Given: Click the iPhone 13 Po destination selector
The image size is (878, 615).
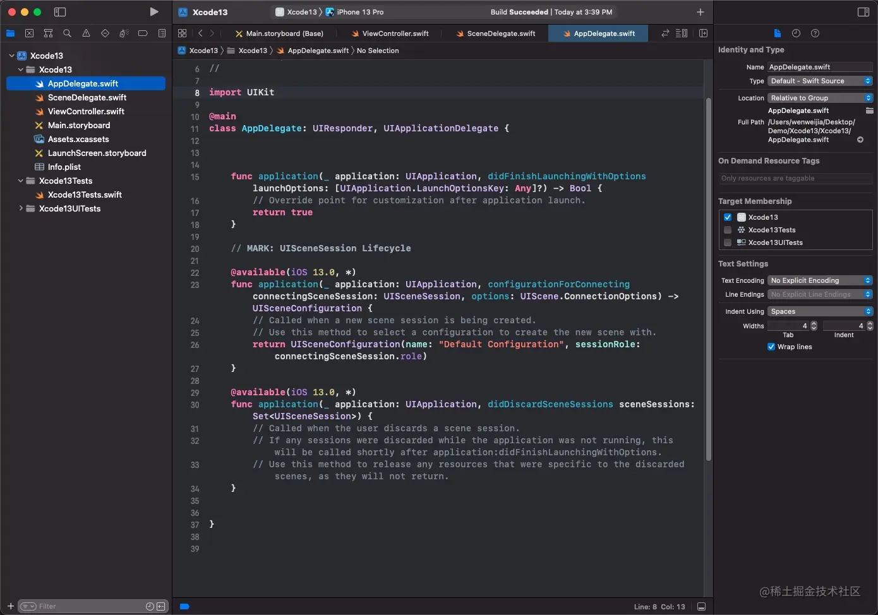Looking at the screenshot, I should [359, 12].
